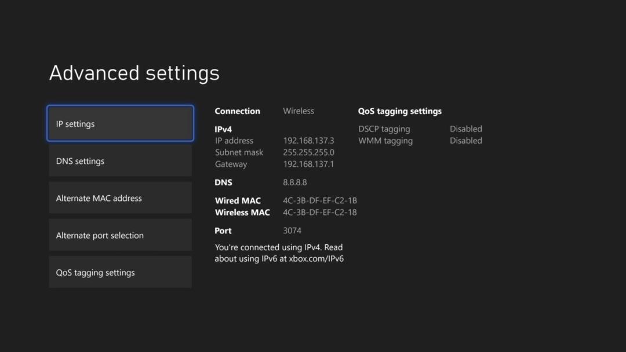626x352 pixels.
Task: Click the subnet mask value 255.255.255.0
Action: (x=308, y=152)
